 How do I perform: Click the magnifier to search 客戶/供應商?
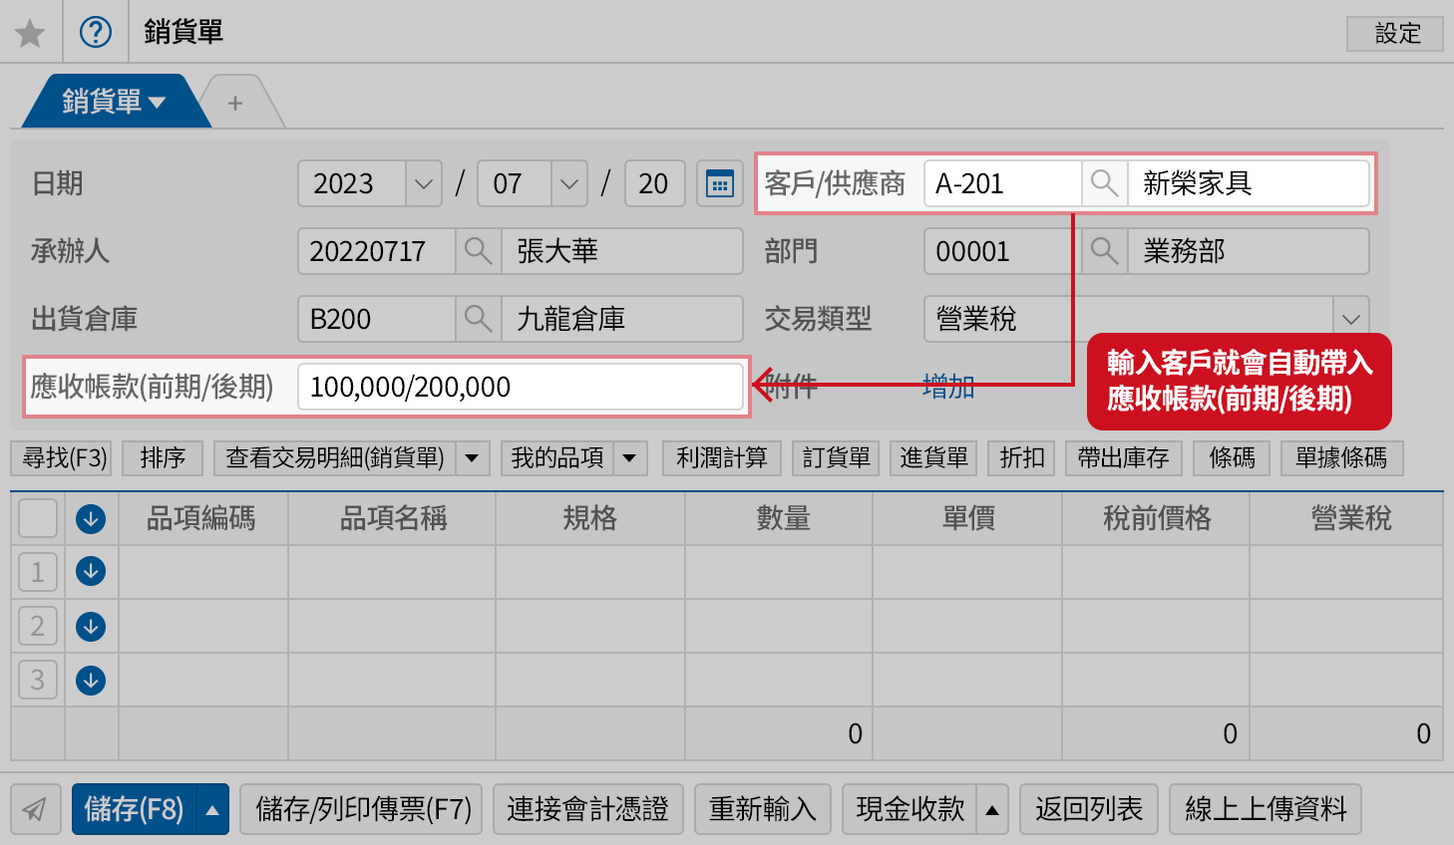pyautogui.click(x=1103, y=183)
